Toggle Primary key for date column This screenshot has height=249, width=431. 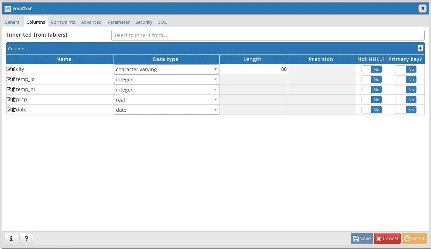406,110
